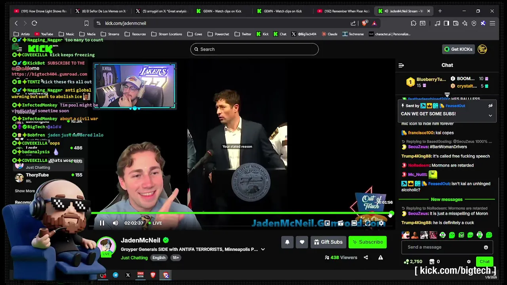Screen dimensions: 507x285
Task: Switch to El Señor De Los Memes tab
Action: [101, 11]
